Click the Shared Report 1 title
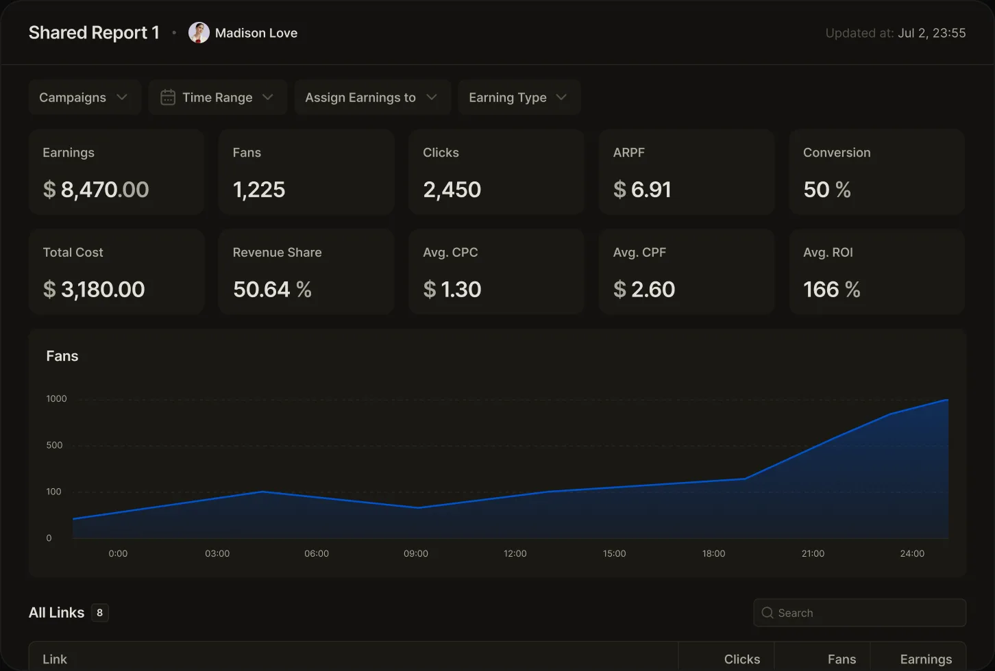Screen dimensions: 995x671 [x=94, y=33]
